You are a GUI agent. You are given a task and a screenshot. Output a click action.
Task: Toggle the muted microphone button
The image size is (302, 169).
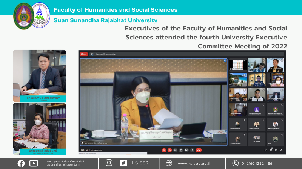click(x=164, y=150)
